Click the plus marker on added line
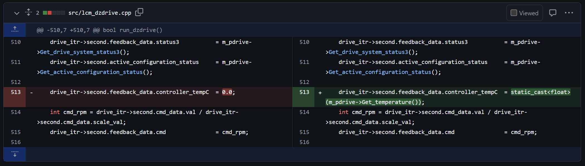Viewport: 585px width, 166px height. [x=320, y=93]
